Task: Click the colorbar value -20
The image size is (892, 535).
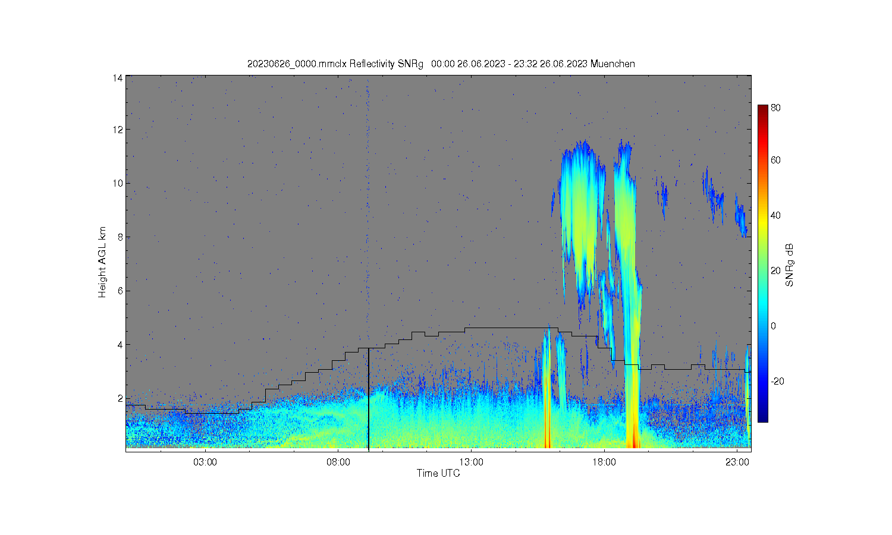Action: 777,381
